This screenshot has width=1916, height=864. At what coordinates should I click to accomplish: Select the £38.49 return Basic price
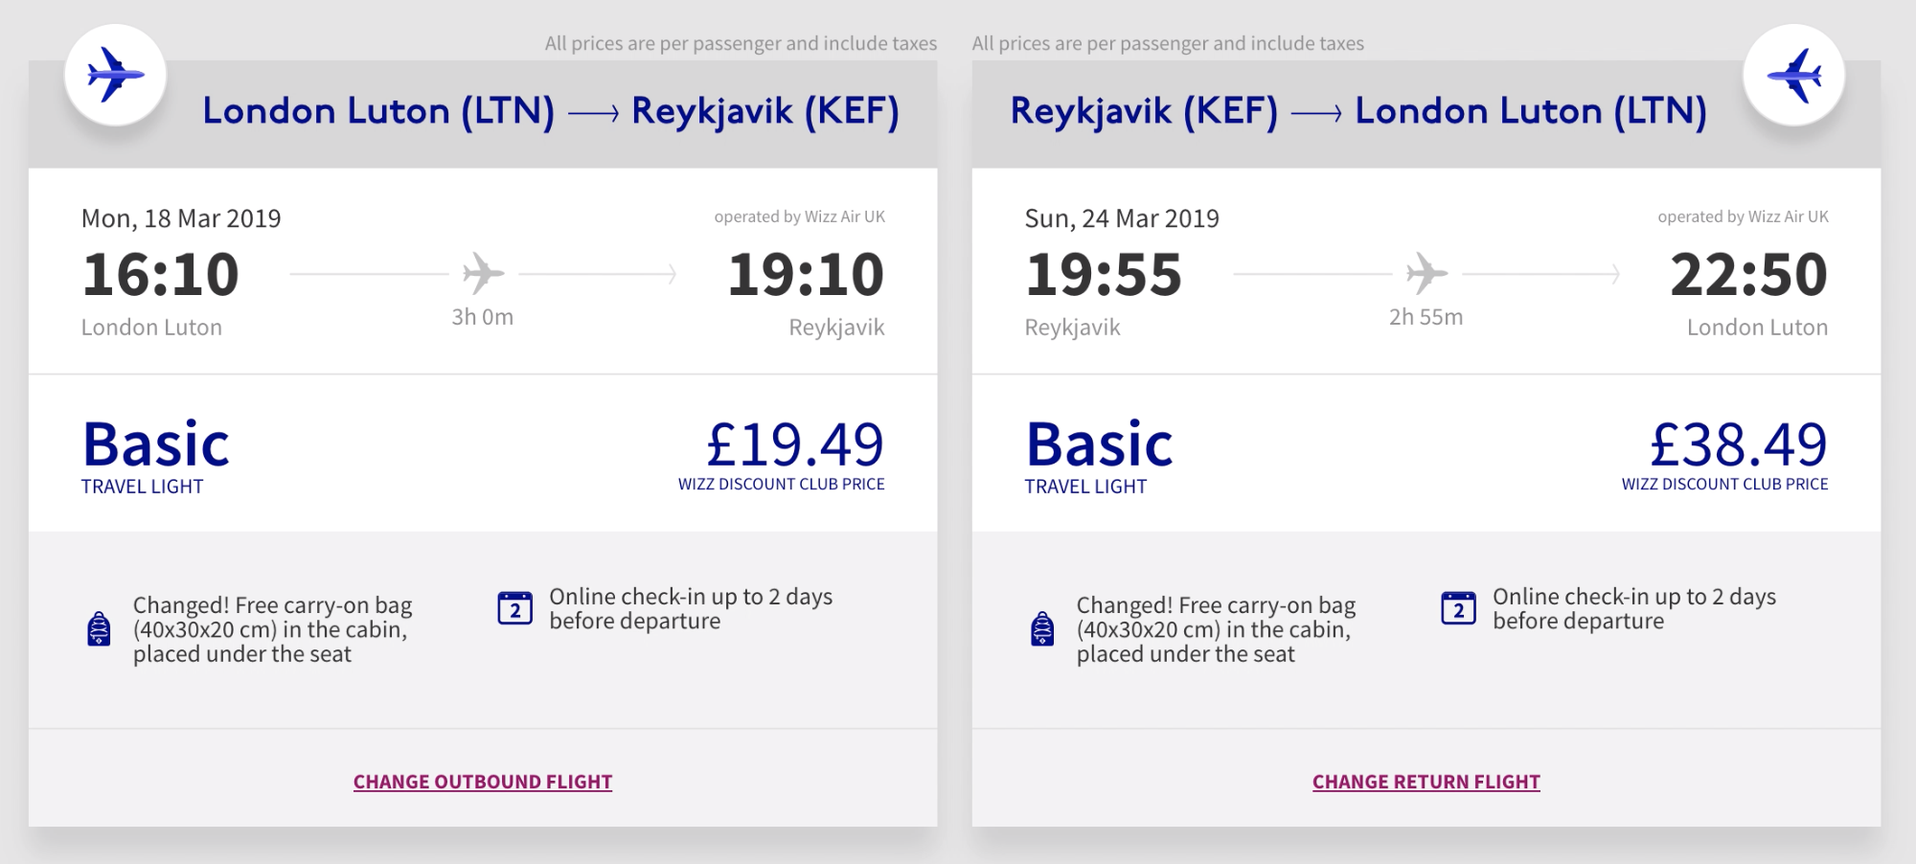click(x=1738, y=444)
